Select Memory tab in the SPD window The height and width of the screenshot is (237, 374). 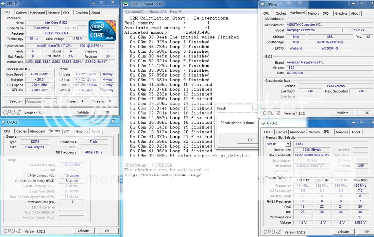coord(314,132)
